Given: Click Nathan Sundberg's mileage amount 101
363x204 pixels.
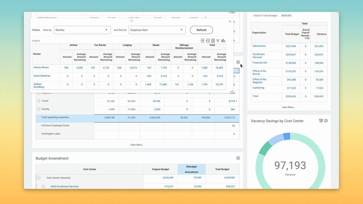Looking at the screenshot, I should pos(177,84).
